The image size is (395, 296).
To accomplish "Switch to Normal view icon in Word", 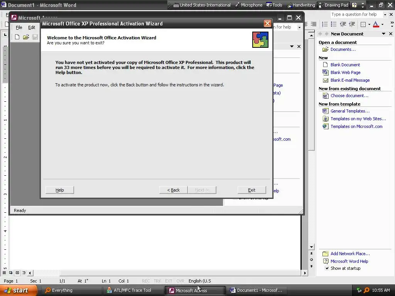I will pyautogui.click(x=4, y=272).
